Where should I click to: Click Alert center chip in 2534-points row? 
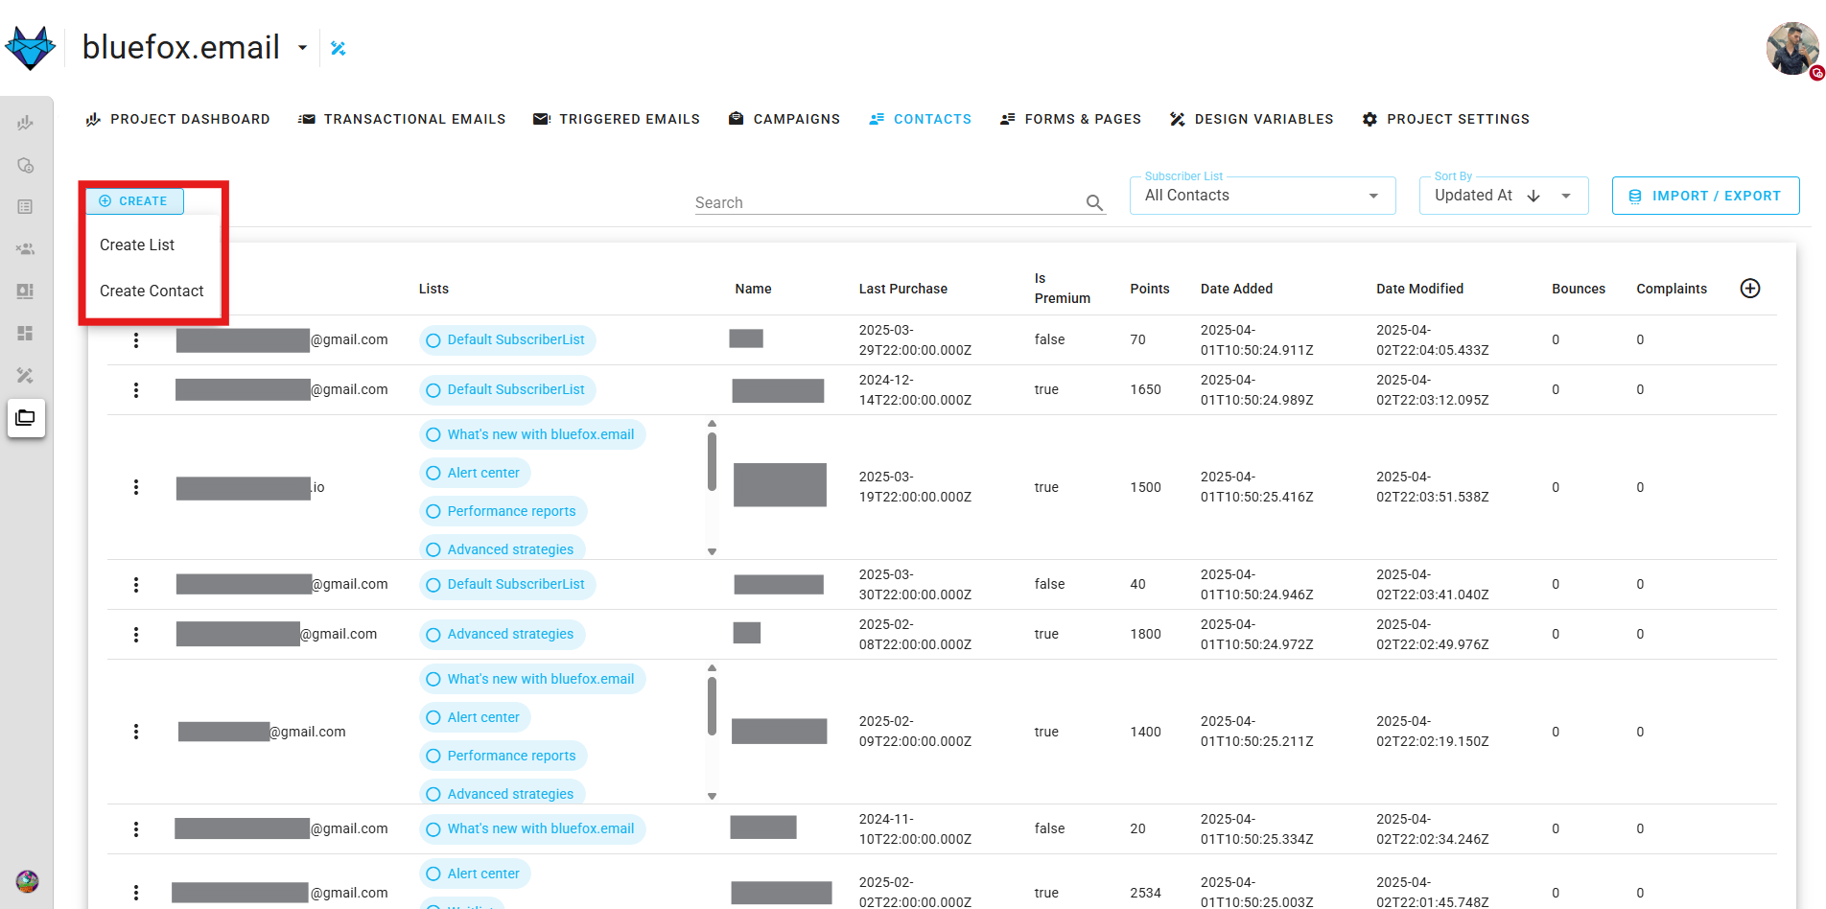475,874
